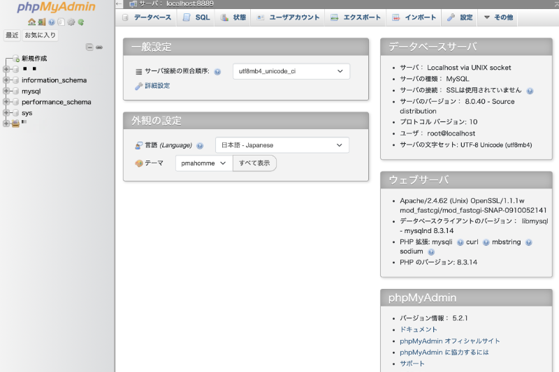
Task: Expand the first database node above information_schema
Action: coord(6,69)
